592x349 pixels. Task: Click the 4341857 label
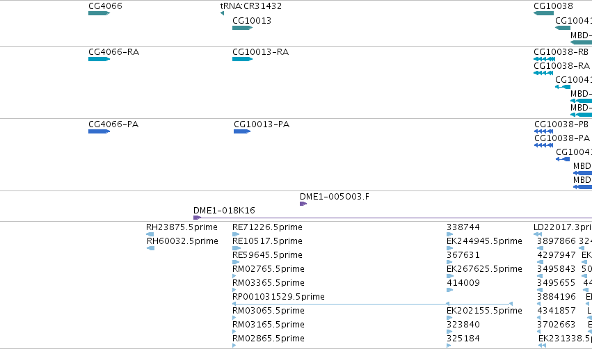[557, 311]
